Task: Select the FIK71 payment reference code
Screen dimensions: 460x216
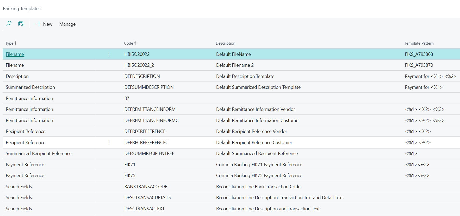Action: [130, 165]
